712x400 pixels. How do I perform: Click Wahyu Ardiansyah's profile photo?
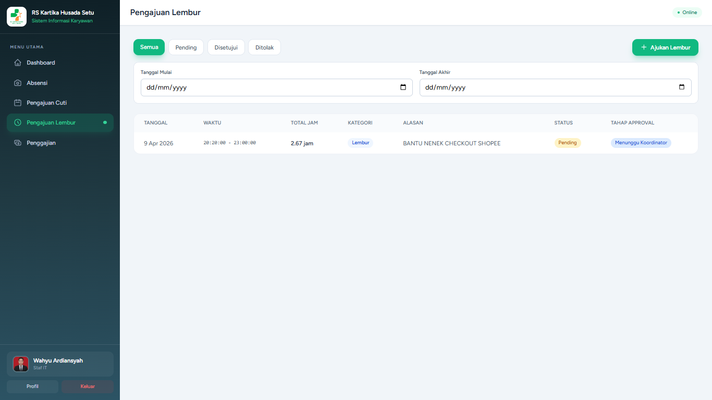[21, 364]
